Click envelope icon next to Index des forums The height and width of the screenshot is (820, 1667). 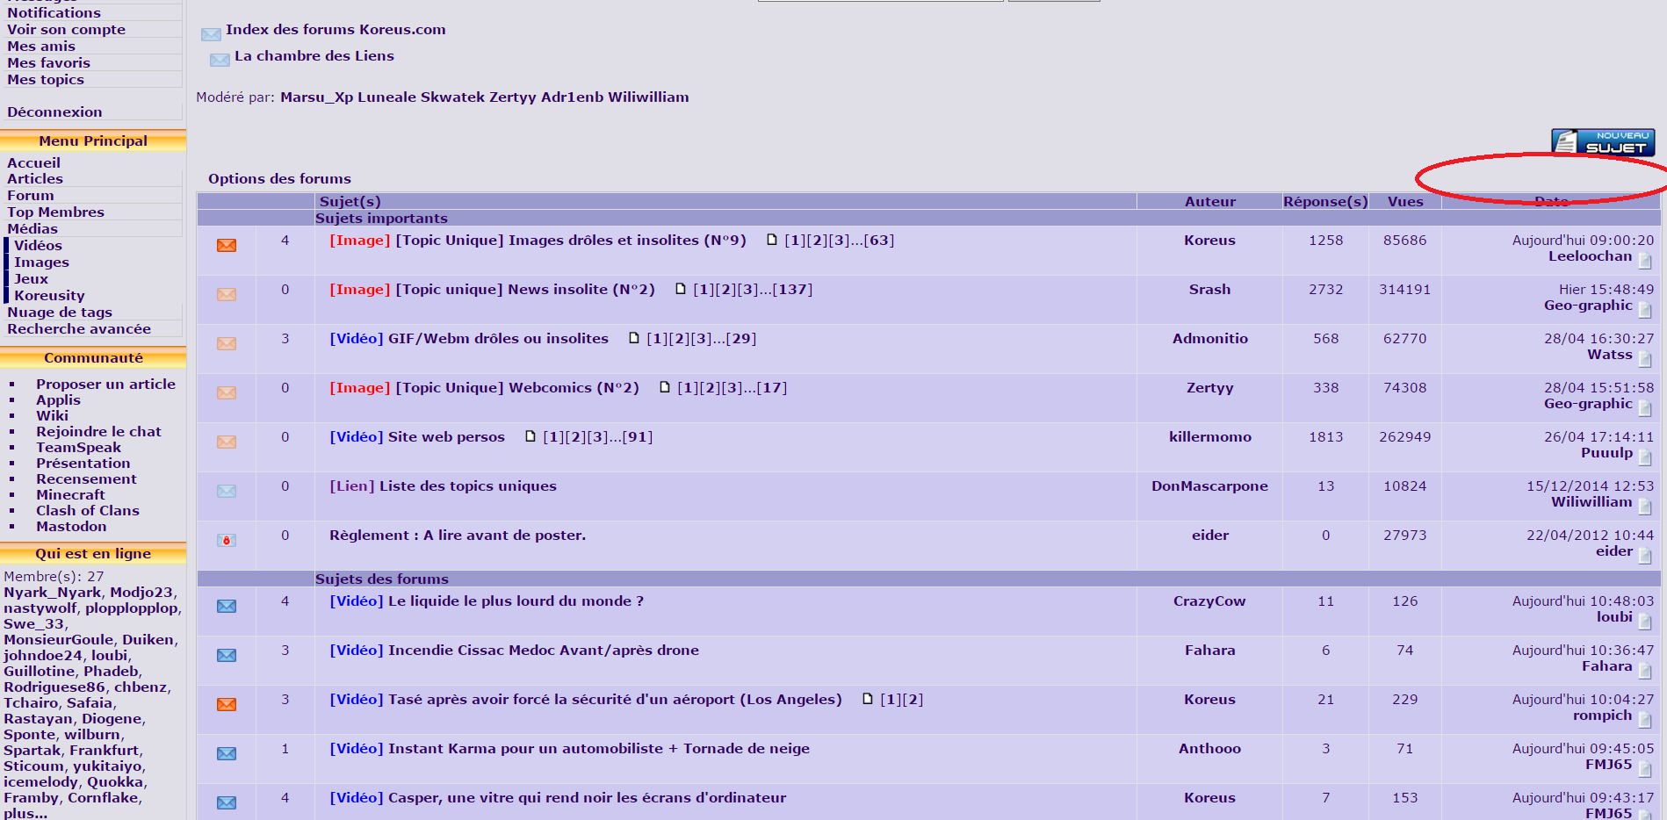point(211,34)
